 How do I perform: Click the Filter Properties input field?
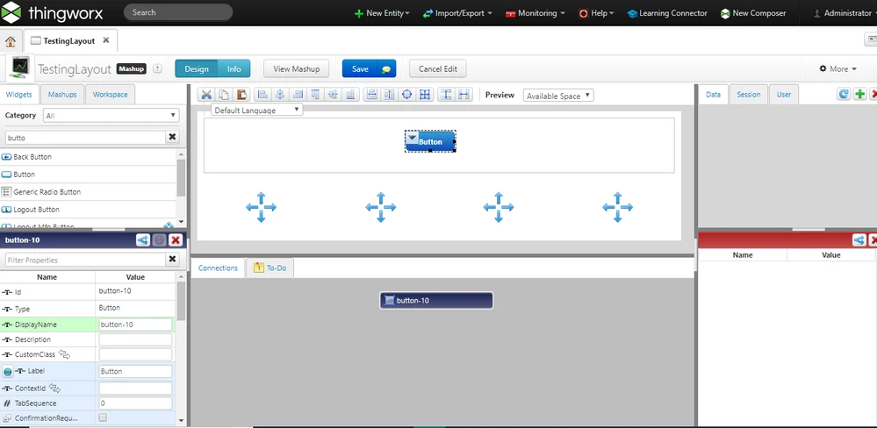coord(85,260)
